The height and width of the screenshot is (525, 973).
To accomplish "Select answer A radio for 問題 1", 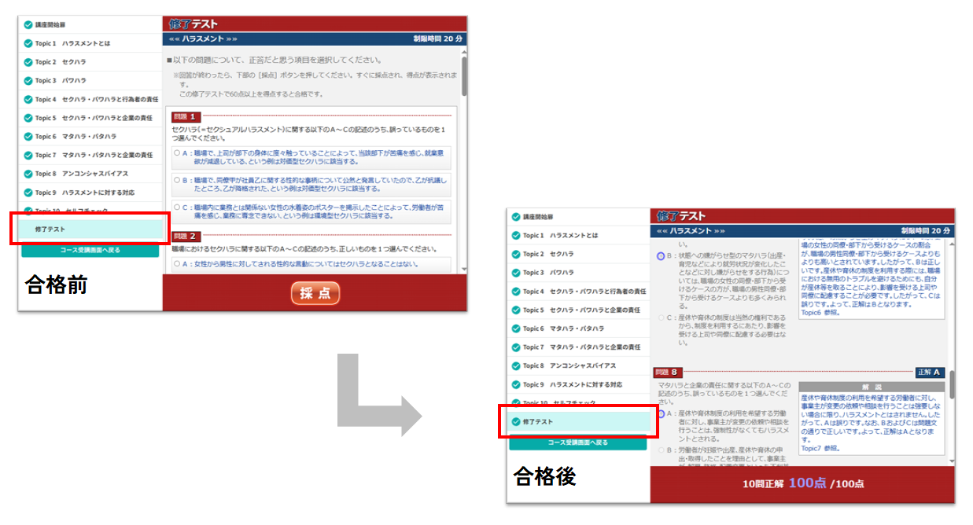I will pos(178,153).
